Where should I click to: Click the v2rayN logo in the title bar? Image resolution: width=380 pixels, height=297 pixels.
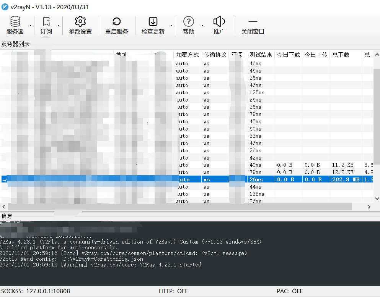pos(5,7)
